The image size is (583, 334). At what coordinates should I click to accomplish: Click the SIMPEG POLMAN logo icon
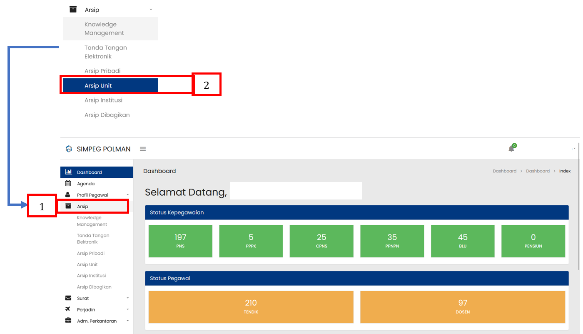tap(69, 149)
